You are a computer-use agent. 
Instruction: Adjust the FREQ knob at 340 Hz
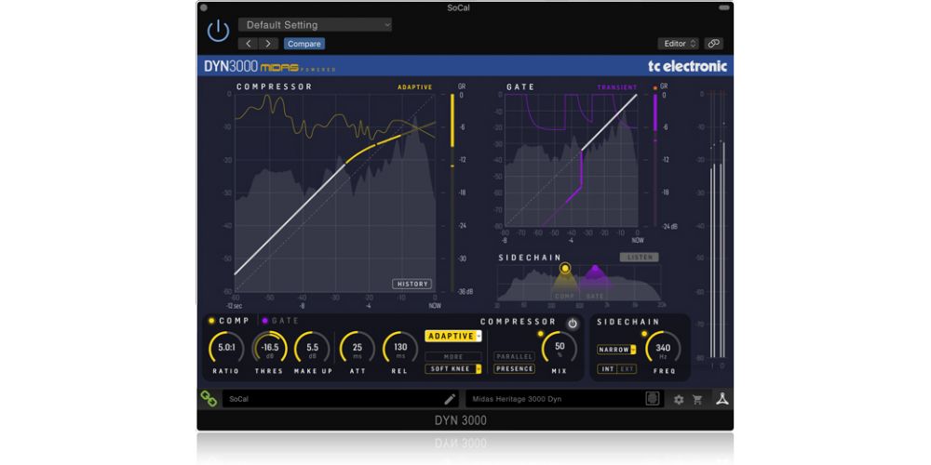tap(663, 348)
